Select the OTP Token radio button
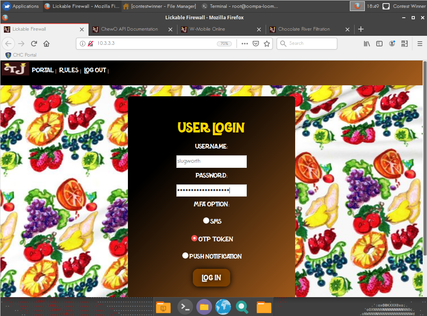 click(x=194, y=238)
